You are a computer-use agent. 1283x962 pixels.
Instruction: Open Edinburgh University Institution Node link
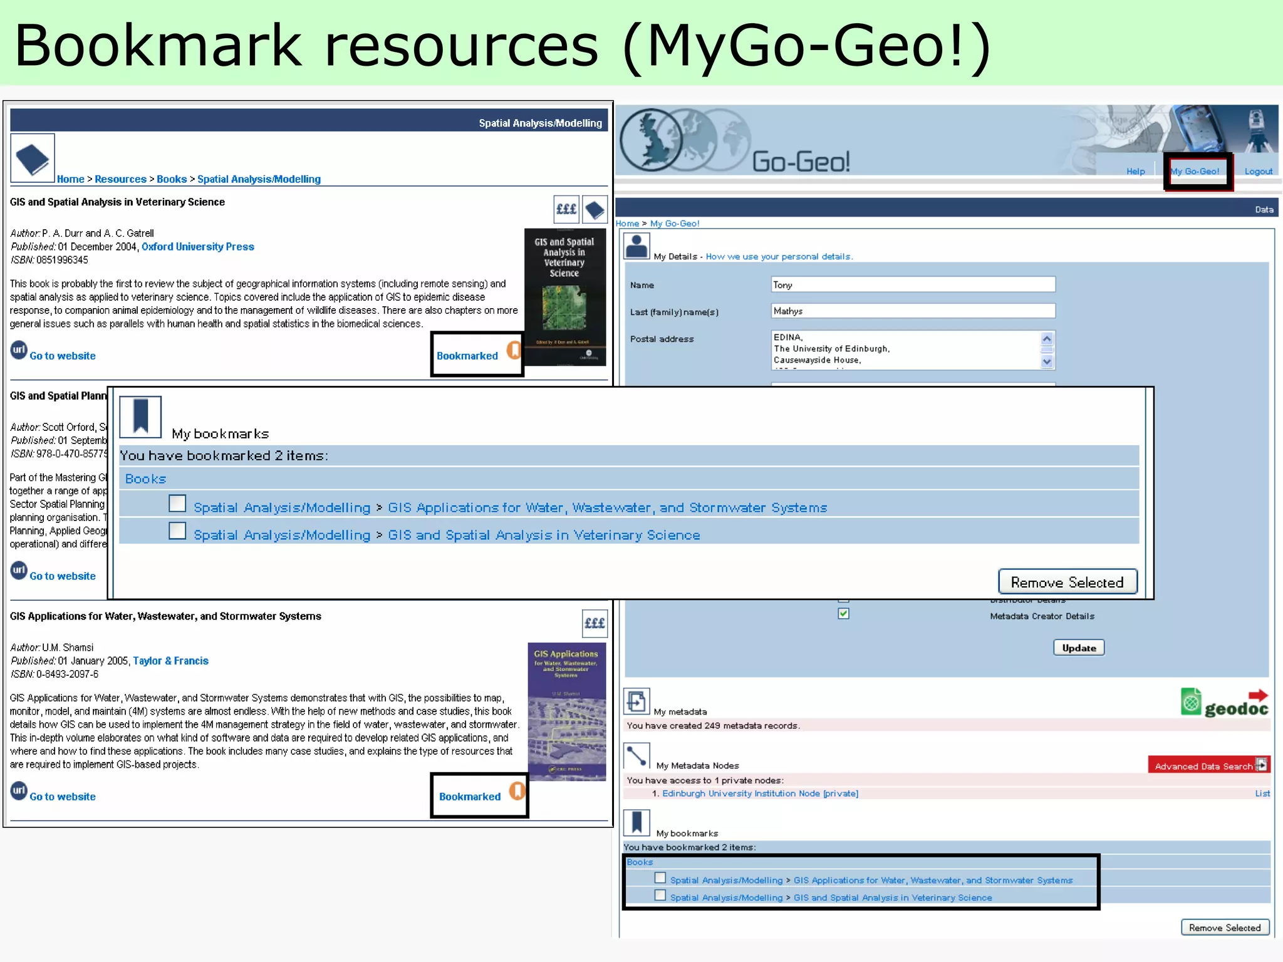tap(760, 794)
